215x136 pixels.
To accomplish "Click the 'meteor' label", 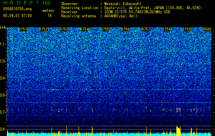I will (49, 11).
